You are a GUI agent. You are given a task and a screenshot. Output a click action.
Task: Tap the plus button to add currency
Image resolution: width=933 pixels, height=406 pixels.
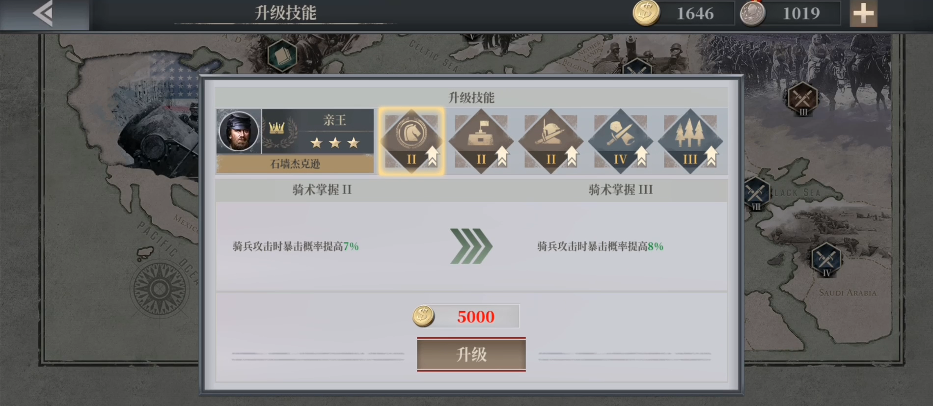(x=863, y=14)
